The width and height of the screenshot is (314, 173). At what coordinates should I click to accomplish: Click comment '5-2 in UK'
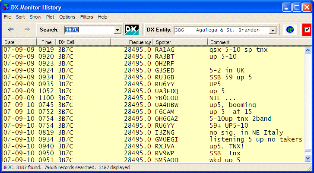click(227, 70)
